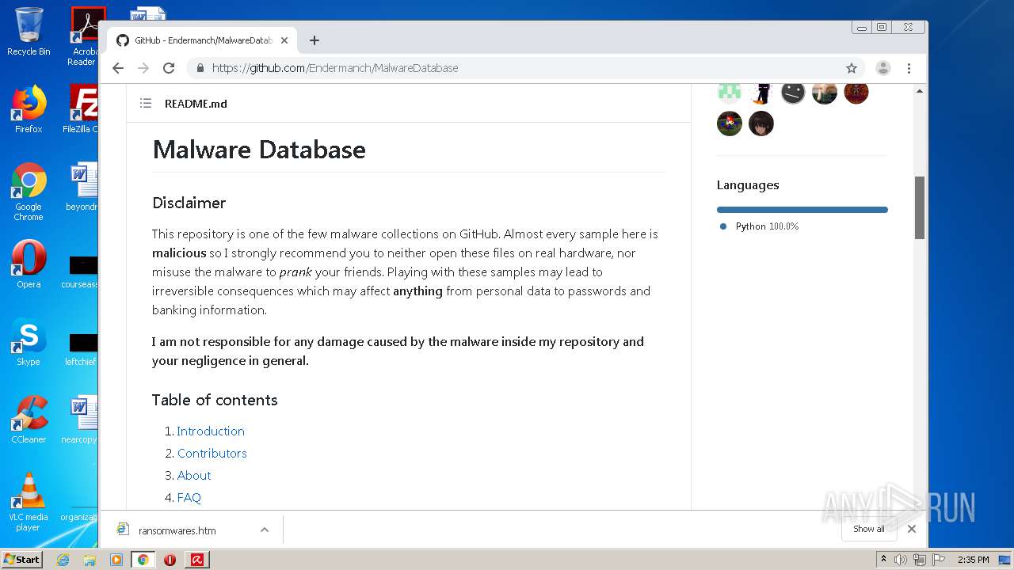The width and height of the screenshot is (1014, 570).
Task: Launch Internet Explorer from the taskbar
Action: [63, 560]
